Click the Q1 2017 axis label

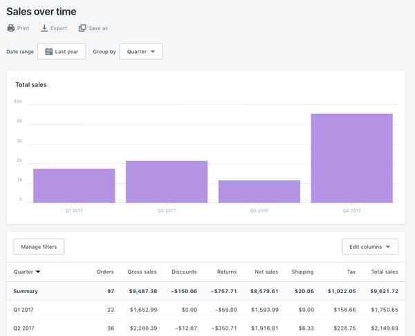tap(74, 211)
